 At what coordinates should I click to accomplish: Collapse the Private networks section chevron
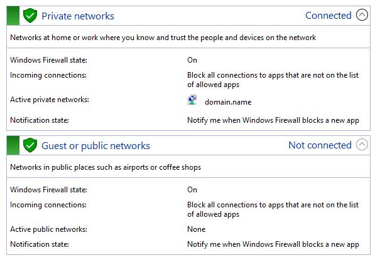[x=362, y=15]
